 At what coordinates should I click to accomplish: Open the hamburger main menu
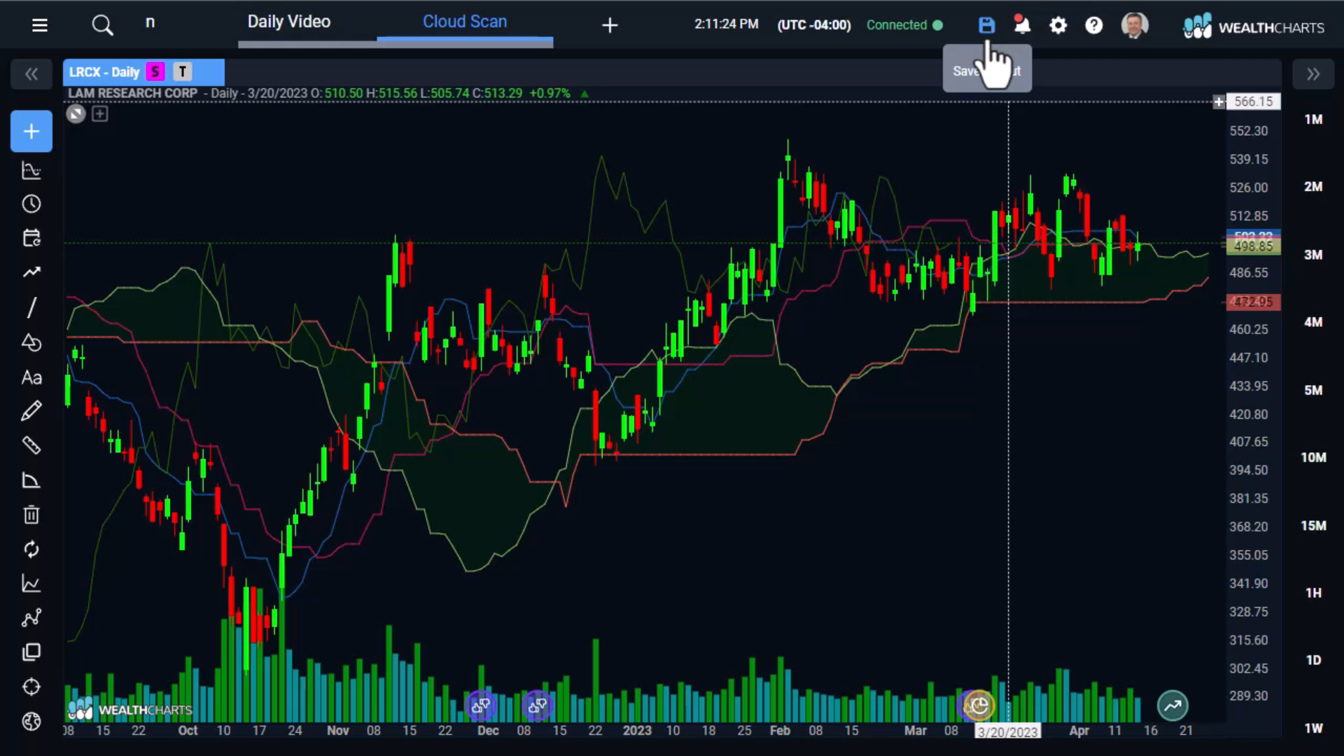click(x=40, y=25)
